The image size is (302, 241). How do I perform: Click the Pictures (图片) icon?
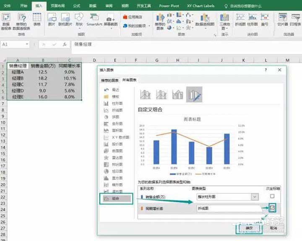pyautogui.click(x=52, y=19)
